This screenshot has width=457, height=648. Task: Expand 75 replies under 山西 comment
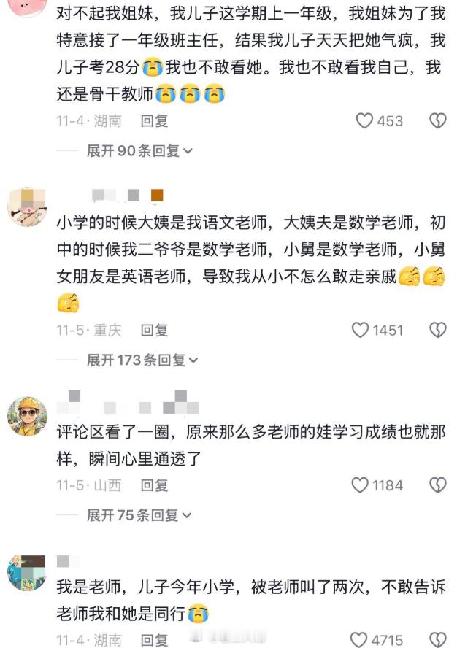(139, 515)
